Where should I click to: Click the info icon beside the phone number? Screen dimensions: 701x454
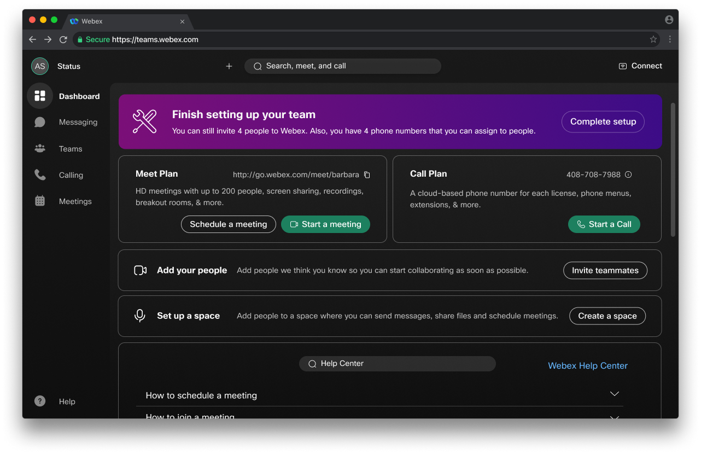628,175
